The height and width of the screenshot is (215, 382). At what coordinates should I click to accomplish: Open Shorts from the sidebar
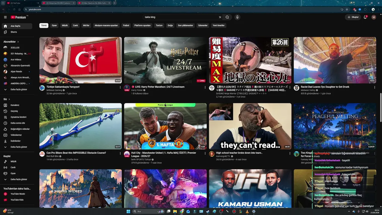point(17,32)
